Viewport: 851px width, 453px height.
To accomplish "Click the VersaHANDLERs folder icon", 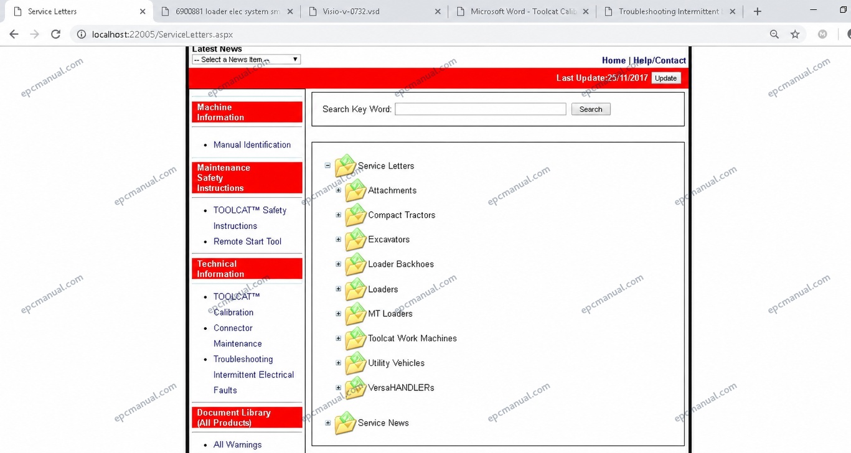I will pyautogui.click(x=355, y=388).
